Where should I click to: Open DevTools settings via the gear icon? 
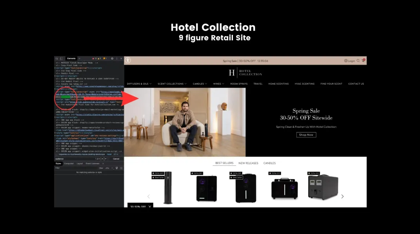[x=112, y=58]
